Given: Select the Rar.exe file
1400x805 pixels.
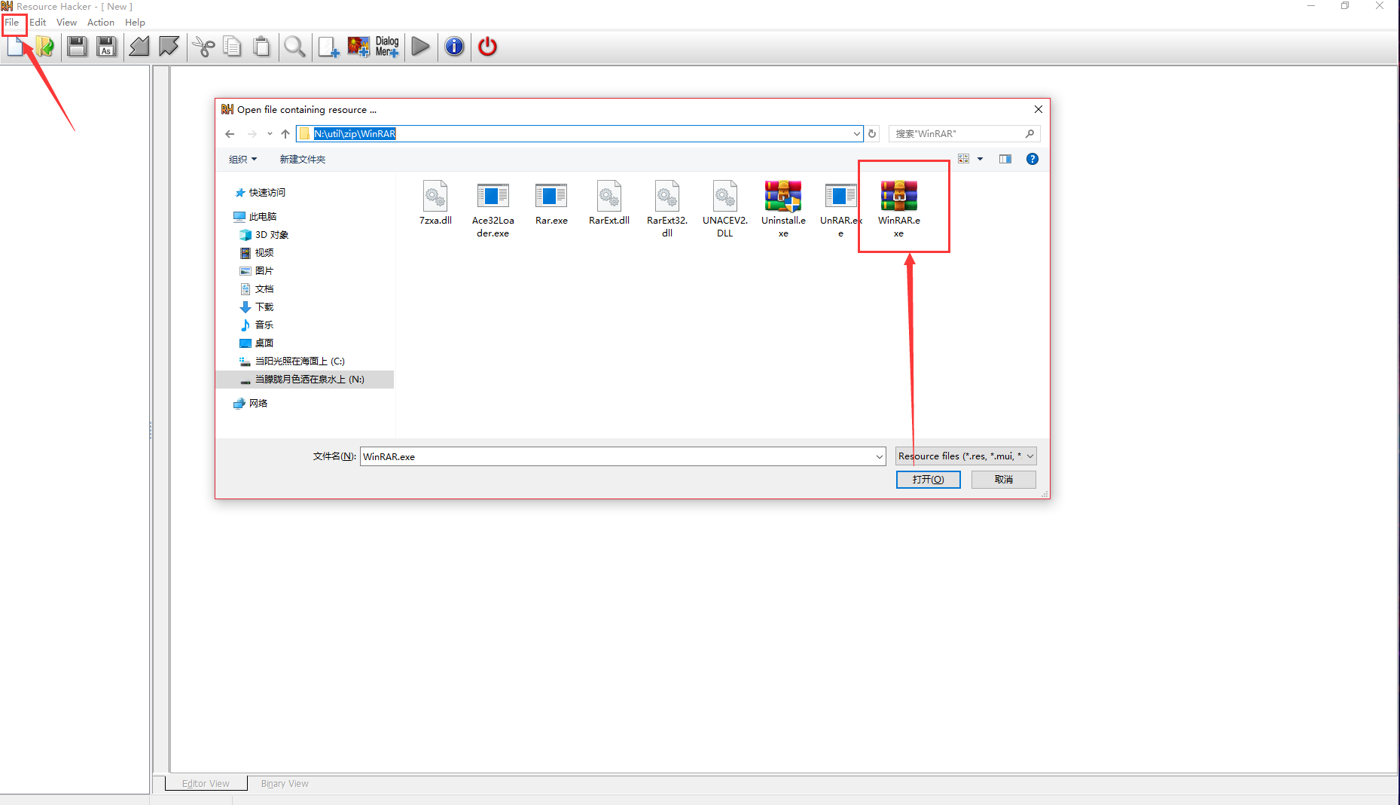Looking at the screenshot, I should pyautogui.click(x=551, y=203).
